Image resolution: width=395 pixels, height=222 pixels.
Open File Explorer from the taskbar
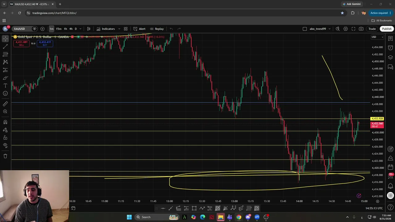(221, 217)
